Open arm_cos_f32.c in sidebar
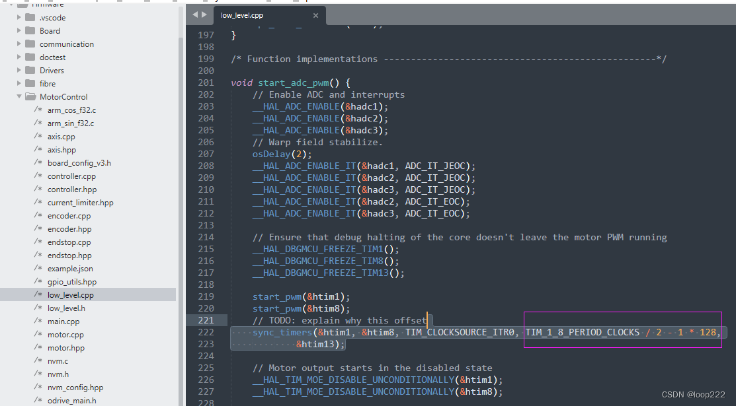 click(71, 110)
